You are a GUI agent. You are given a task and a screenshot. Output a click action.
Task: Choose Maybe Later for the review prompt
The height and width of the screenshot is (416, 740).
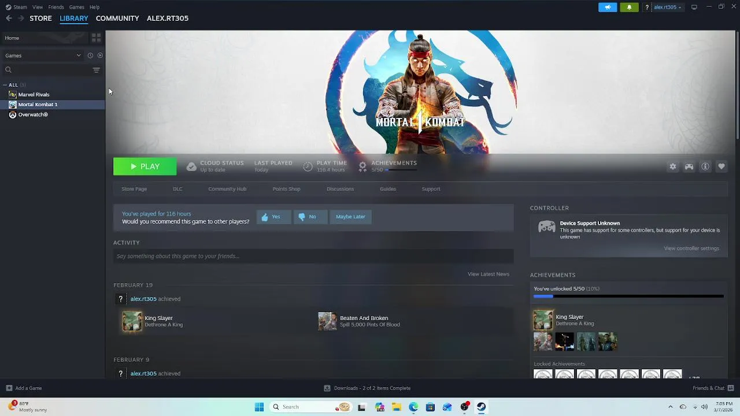[350, 217]
